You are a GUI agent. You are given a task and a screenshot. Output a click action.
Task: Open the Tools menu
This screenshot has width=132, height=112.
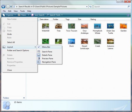(22, 11)
